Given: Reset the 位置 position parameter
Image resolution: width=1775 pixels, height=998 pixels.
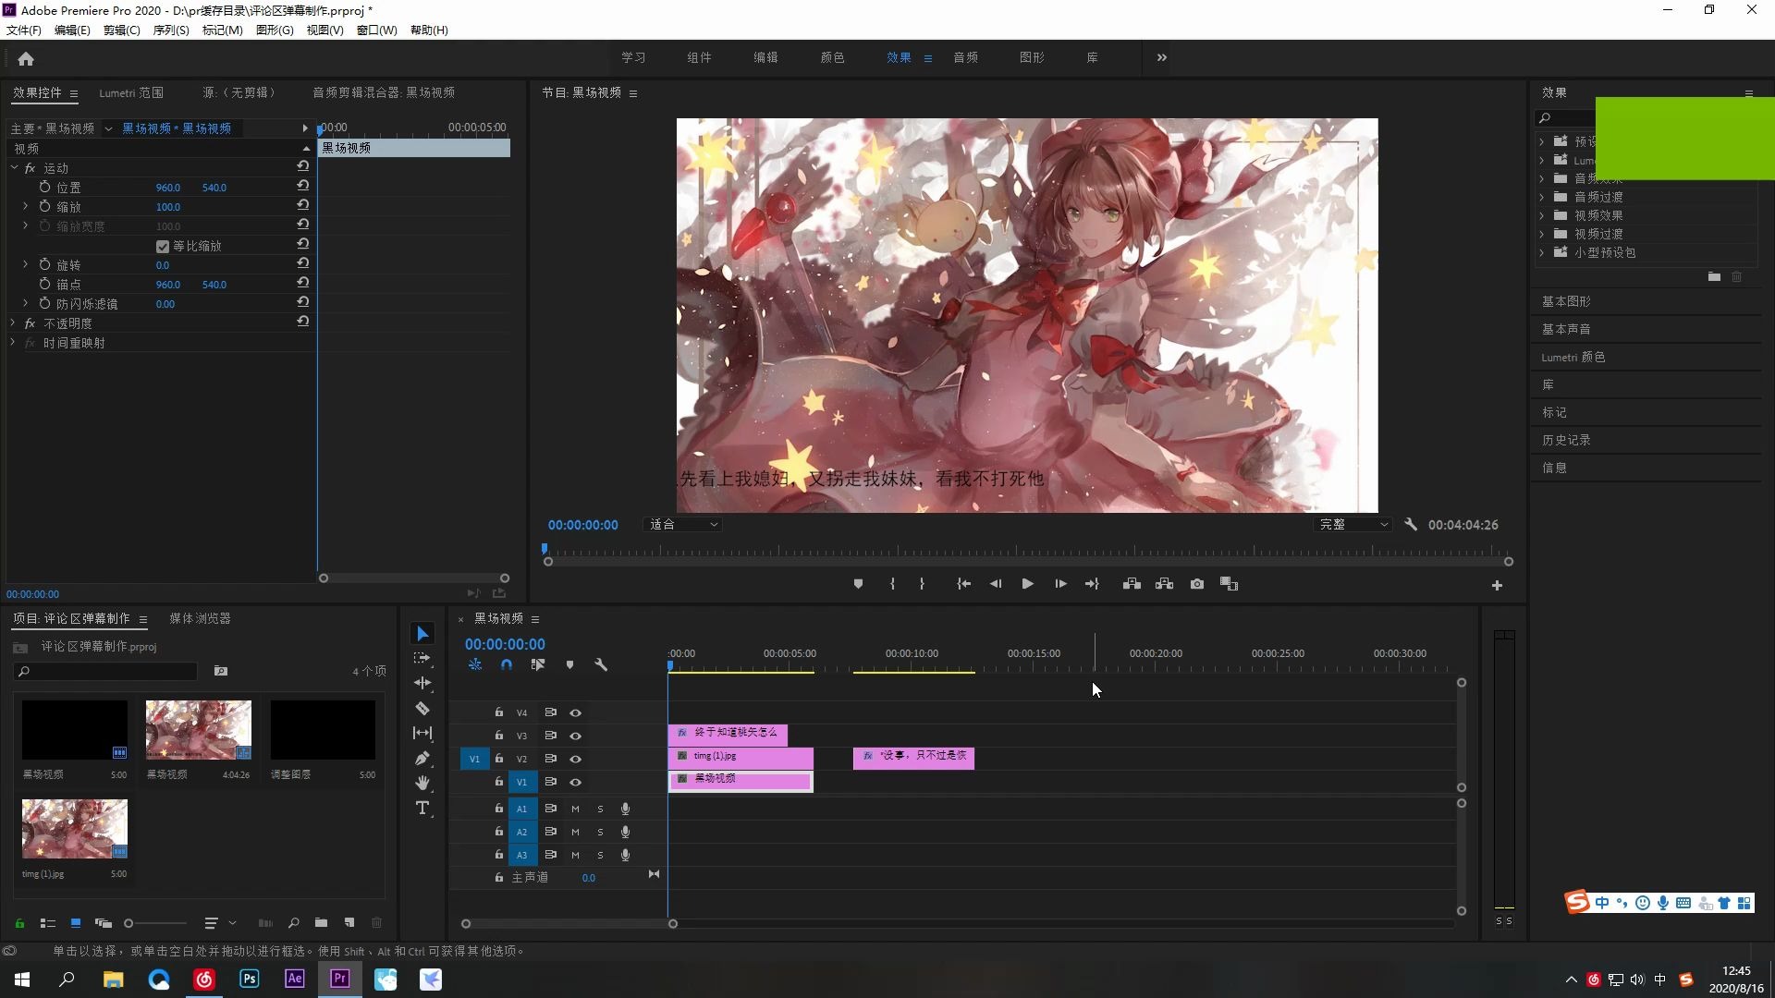Looking at the screenshot, I should [302, 186].
